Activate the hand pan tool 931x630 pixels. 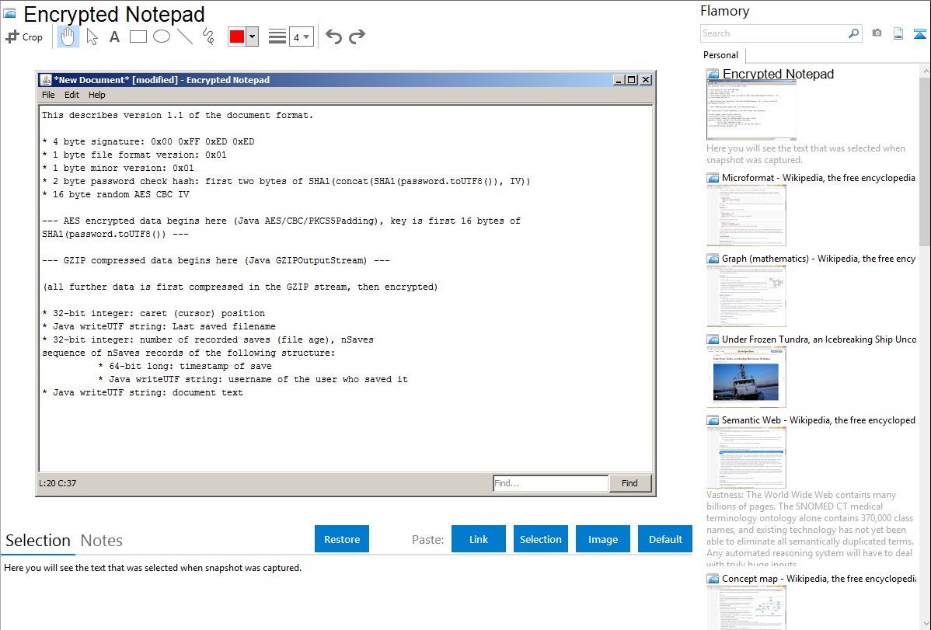click(x=68, y=37)
